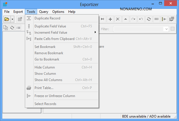Click the open folder toolbar icon

[7, 19]
